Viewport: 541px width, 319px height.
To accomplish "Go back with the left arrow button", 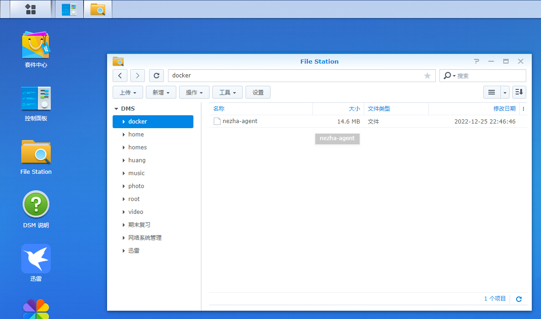I will [x=120, y=76].
